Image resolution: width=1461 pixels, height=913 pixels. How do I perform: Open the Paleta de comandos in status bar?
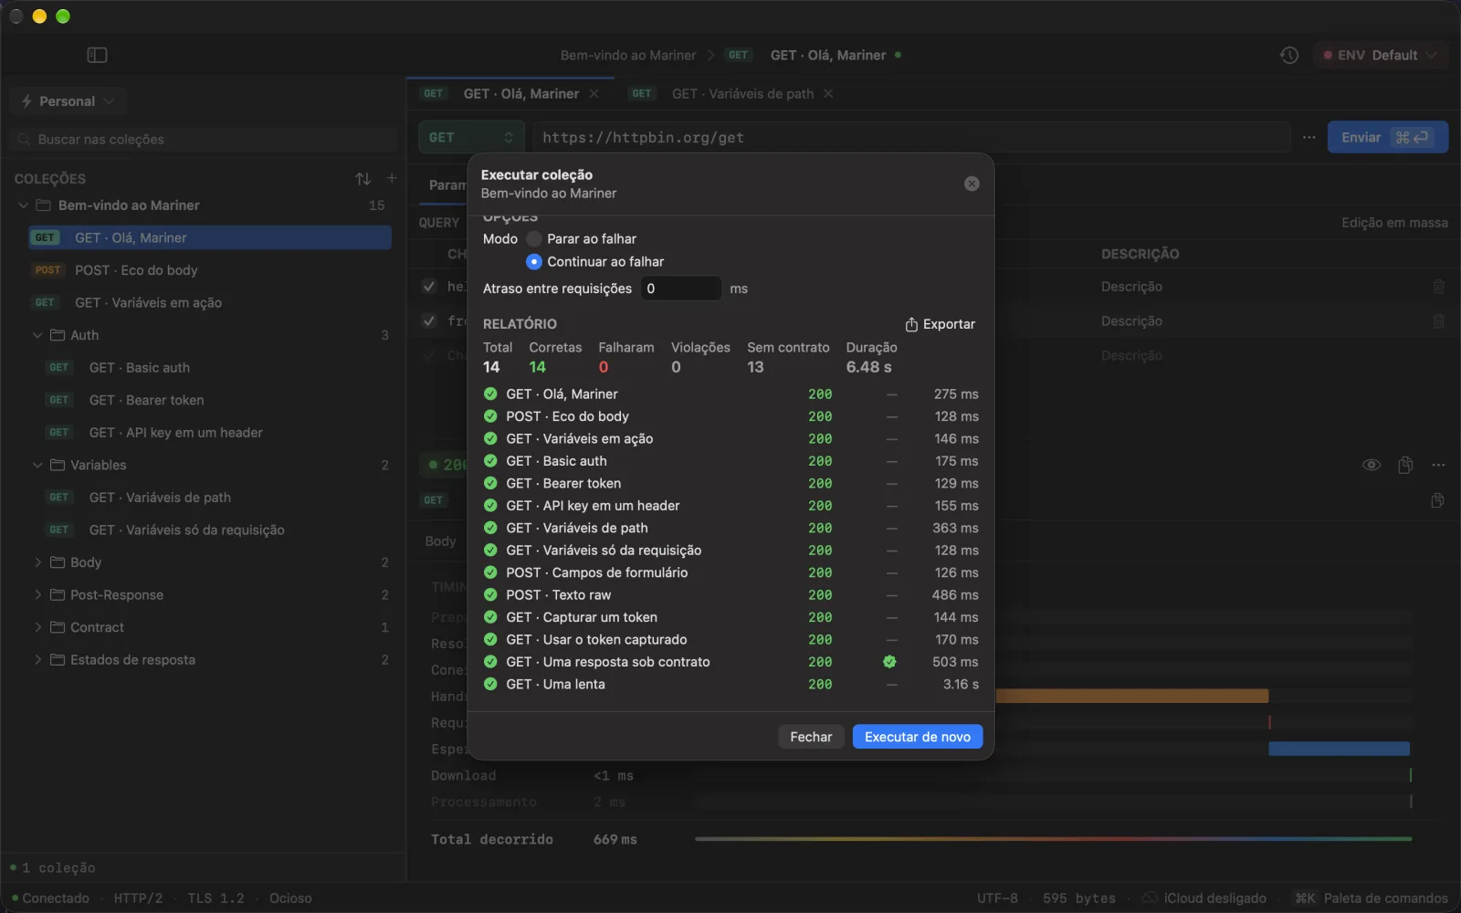1372,898
